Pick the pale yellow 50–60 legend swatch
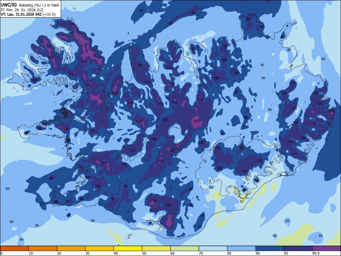 coord(156,248)
